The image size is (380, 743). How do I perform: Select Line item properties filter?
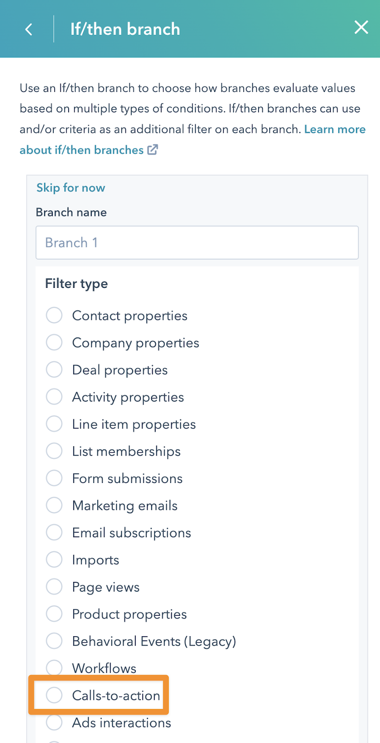point(54,424)
